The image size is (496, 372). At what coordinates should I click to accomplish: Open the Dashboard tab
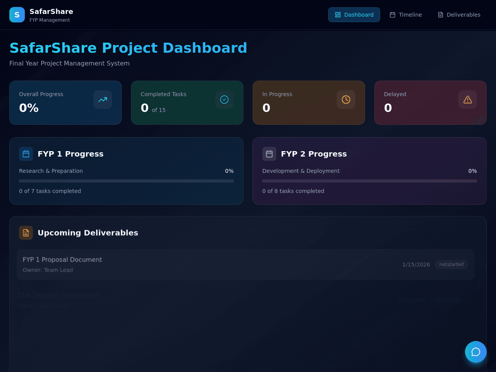click(354, 15)
